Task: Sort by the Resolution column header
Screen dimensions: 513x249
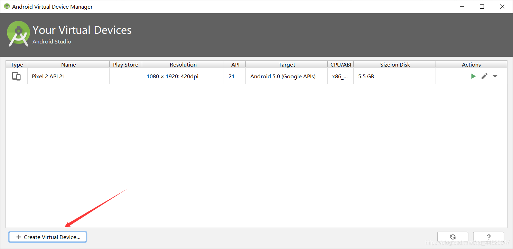Action: 183,64
